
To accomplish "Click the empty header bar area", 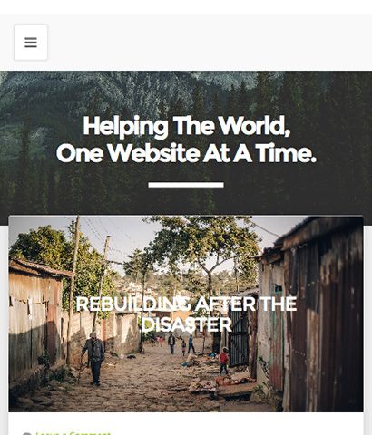I will click(x=209, y=43).
